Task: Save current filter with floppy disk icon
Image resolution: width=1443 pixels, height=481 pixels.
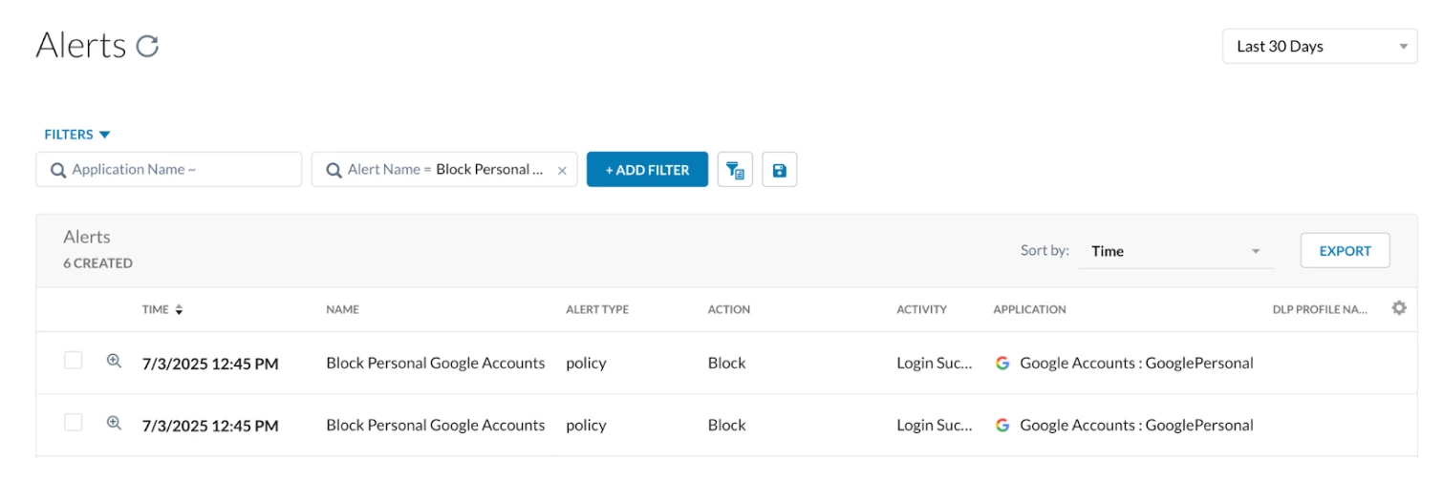Action: [x=780, y=170]
